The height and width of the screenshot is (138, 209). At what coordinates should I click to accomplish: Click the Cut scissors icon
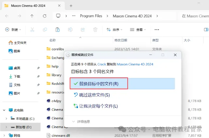pyautogui.click(x=32, y=29)
